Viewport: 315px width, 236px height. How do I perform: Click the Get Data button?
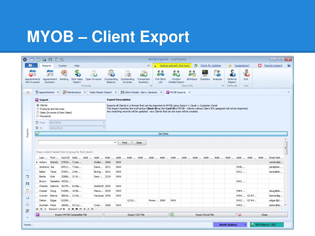(x=161, y=134)
